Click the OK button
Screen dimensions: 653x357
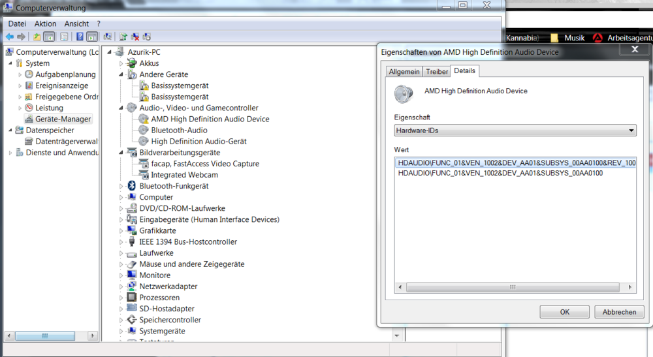(x=564, y=312)
